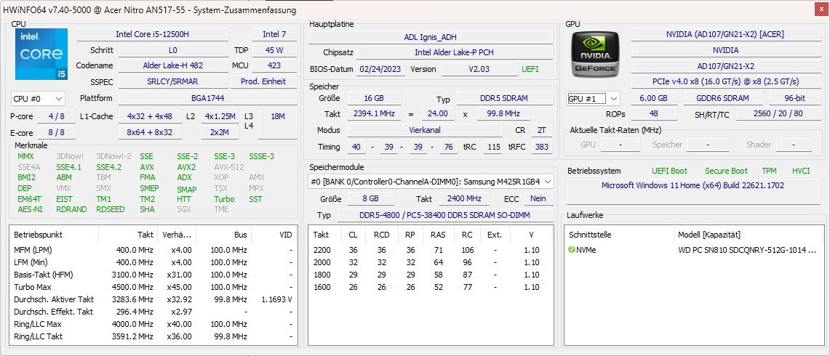Image resolution: width=830 pixels, height=356 pixels.
Task: Open the CPU #0 selector dropdown
Action: pyautogui.click(x=38, y=98)
